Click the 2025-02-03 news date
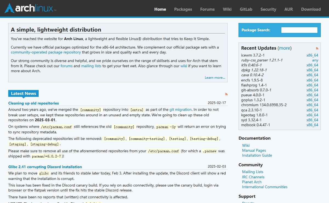329x203 pixels. point(217,167)
